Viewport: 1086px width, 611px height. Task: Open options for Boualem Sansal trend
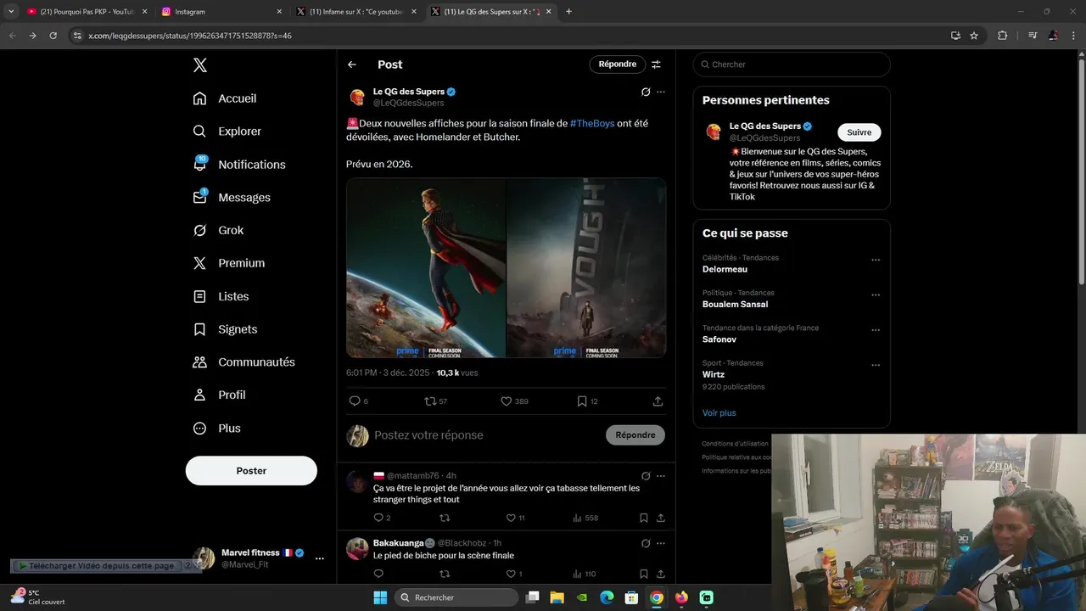876,295
